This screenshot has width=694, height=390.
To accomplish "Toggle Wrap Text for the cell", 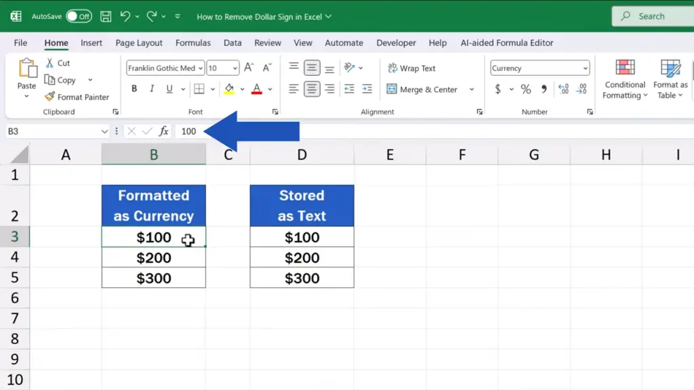I will 411,68.
